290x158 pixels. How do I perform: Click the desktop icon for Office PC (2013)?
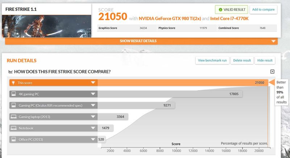pos(14,139)
